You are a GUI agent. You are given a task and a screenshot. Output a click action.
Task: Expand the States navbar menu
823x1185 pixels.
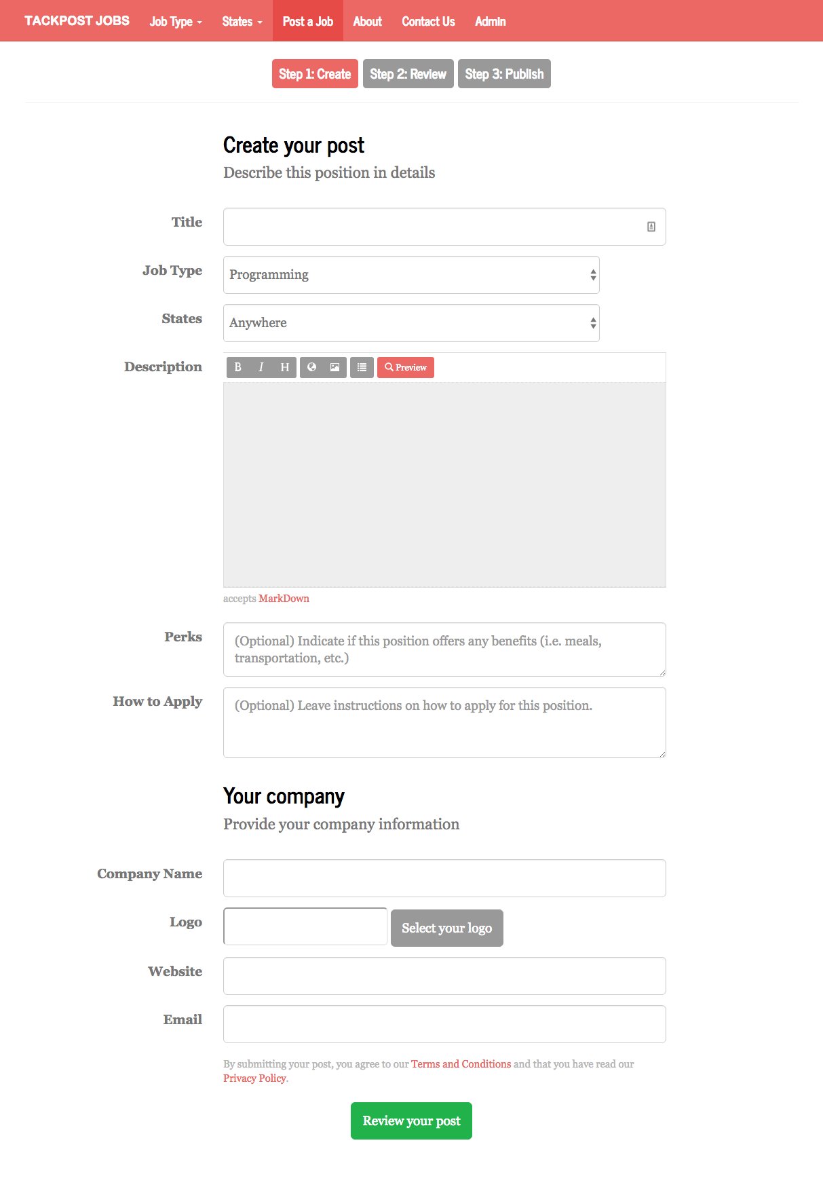242,22
